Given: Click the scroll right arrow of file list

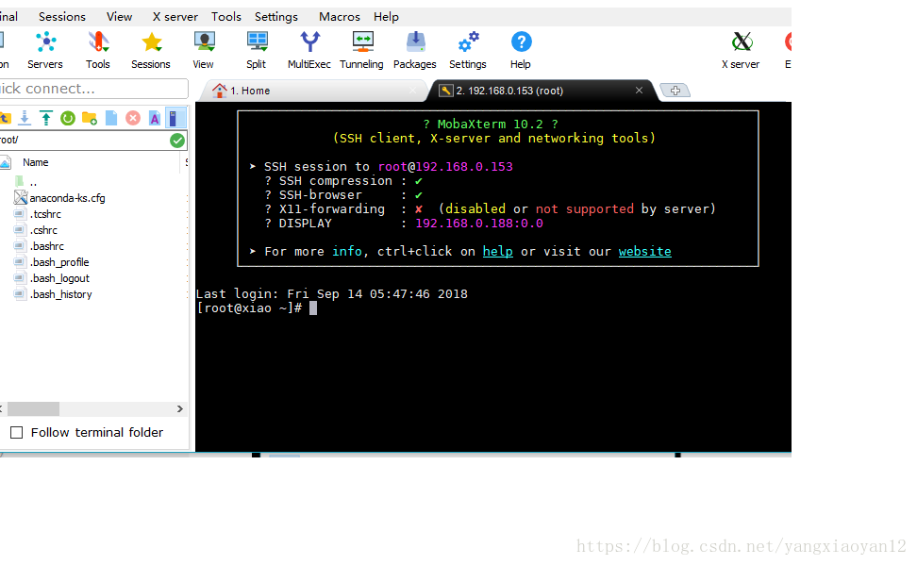Looking at the screenshot, I should click(180, 408).
